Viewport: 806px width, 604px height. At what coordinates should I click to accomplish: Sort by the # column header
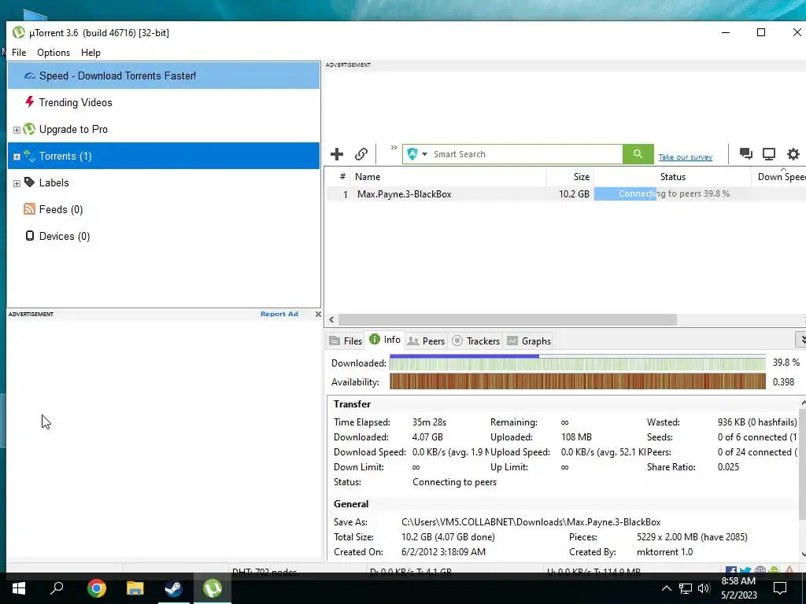click(342, 177)
